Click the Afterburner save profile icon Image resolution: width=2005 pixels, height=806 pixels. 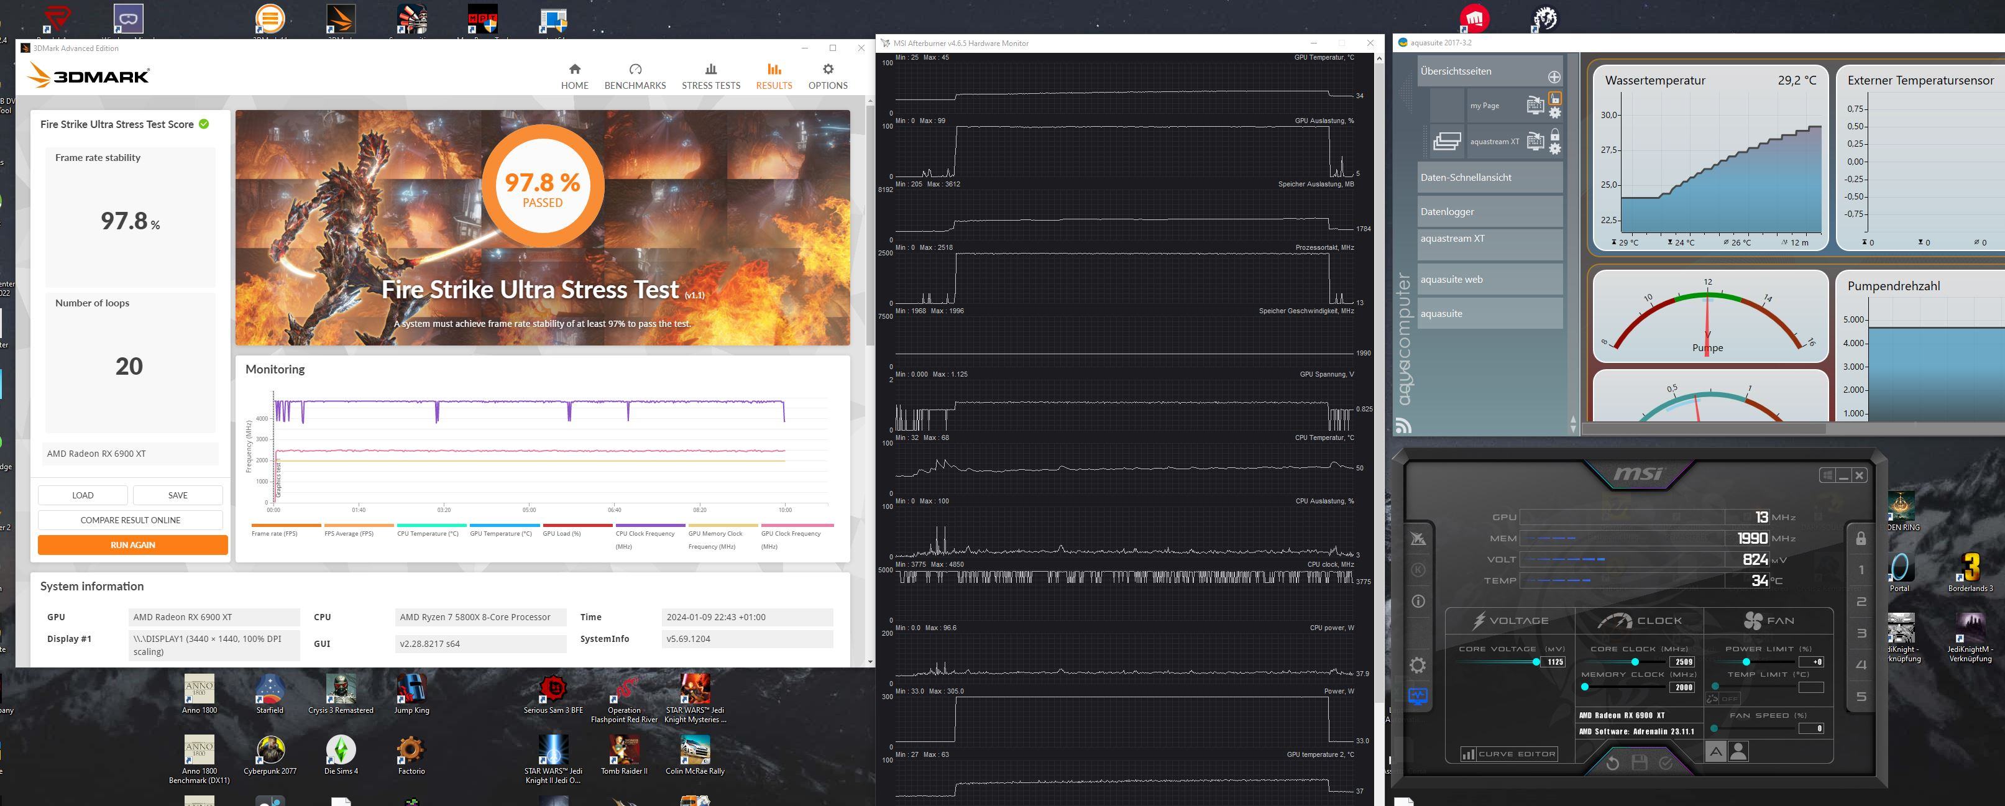1639,763
